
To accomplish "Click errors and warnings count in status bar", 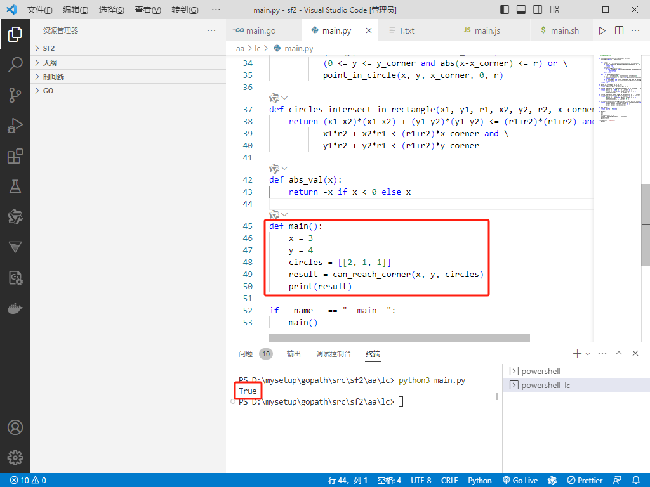I will 28,481.
